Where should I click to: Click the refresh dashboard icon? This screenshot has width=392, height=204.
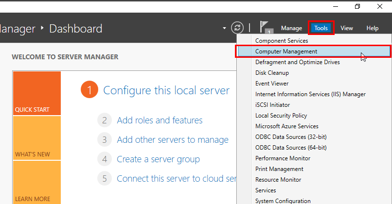237,28
